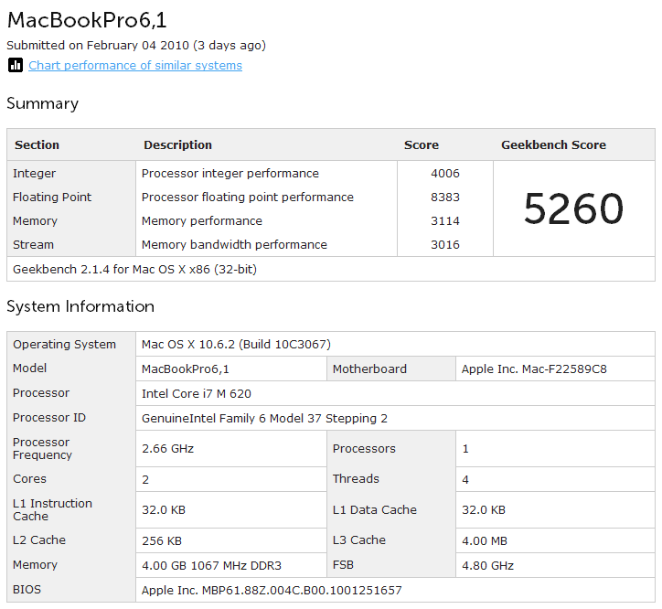Select the Geekbench 2.1.4 version footer text
Viewport: 662px width, 609px height.
pyautogui.click(x=134, y=270)
